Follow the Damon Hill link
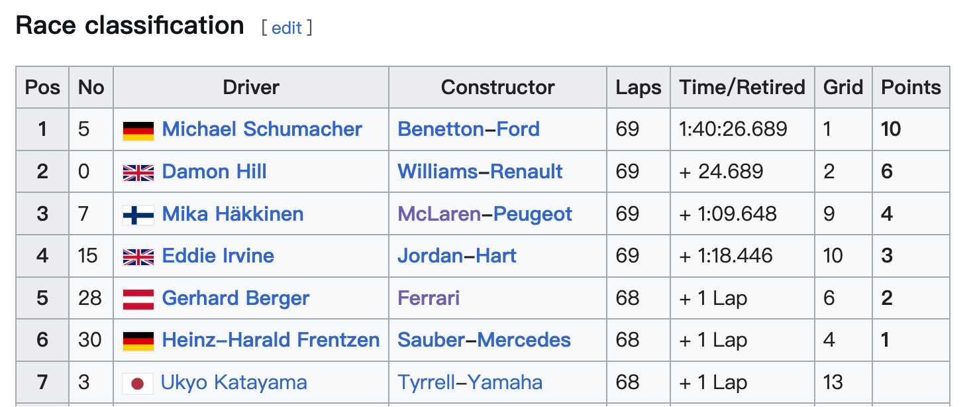Screen dimensions: 975x407 tap(215, 172)
